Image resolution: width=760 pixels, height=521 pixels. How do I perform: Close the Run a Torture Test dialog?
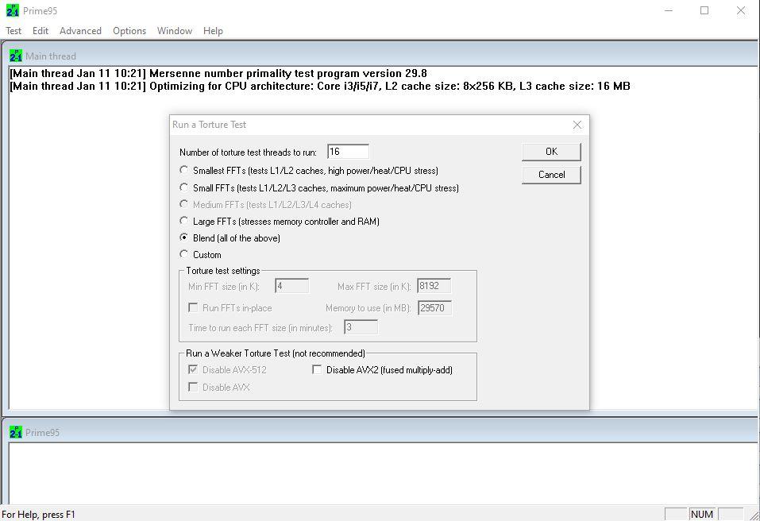point(577,125)
